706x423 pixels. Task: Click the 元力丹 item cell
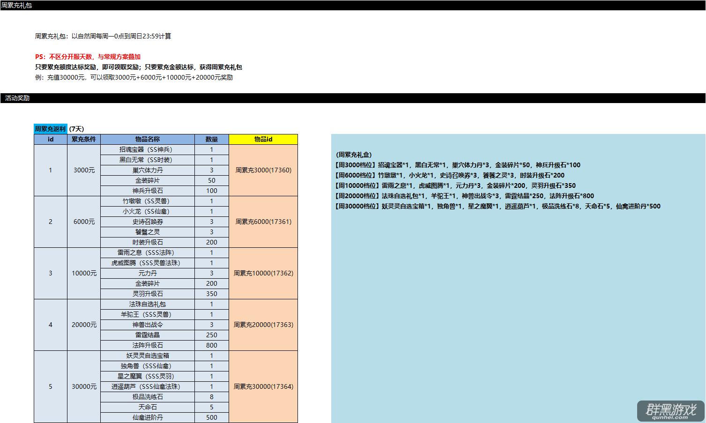(x=148, y=273)
